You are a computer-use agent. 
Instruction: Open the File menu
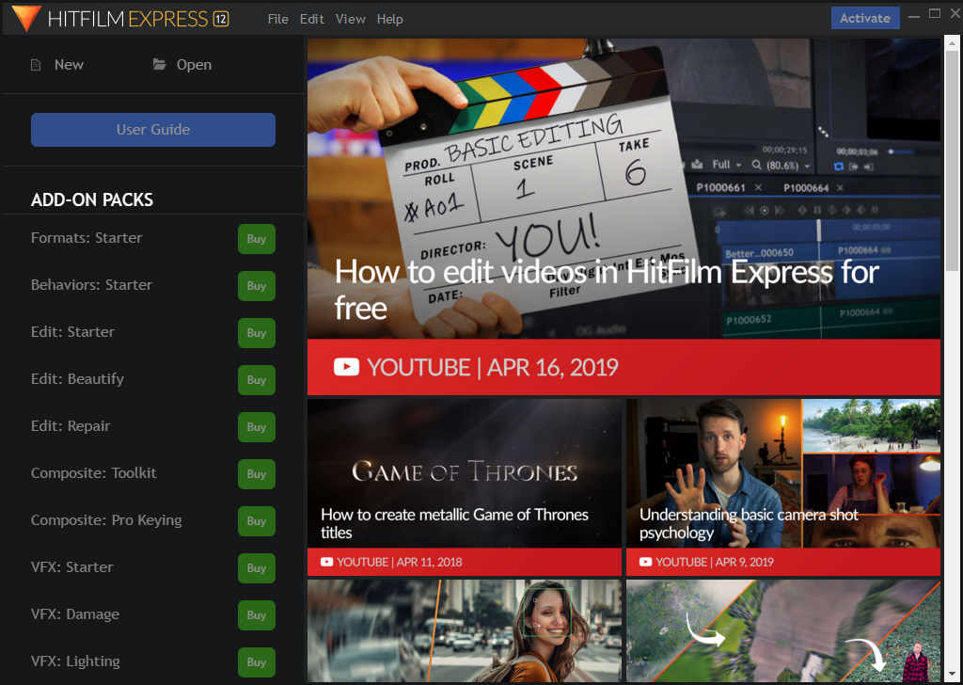[x=277, y=19]
